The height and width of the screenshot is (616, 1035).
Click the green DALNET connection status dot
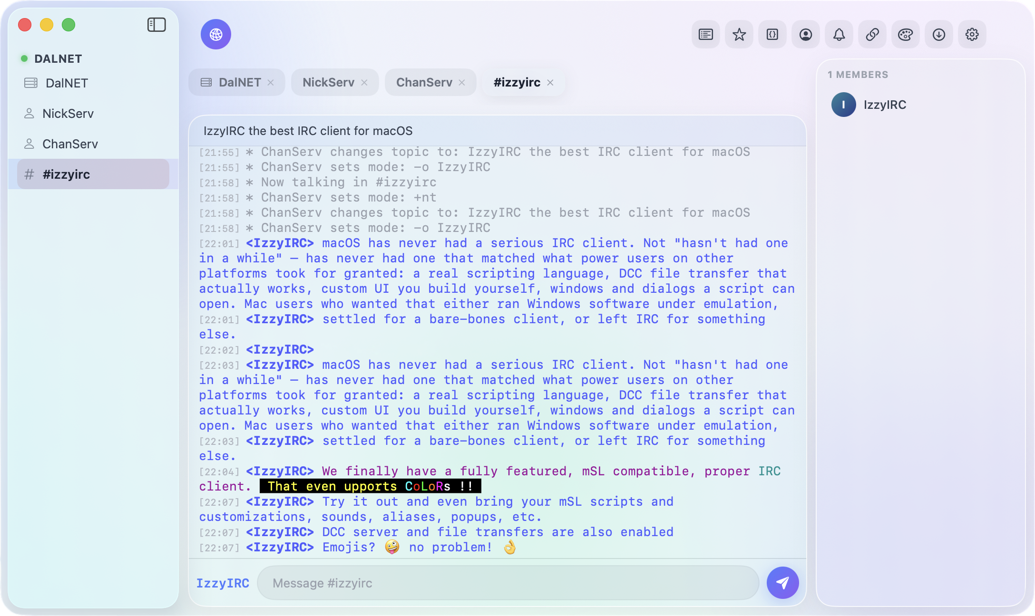click(24, 58)
